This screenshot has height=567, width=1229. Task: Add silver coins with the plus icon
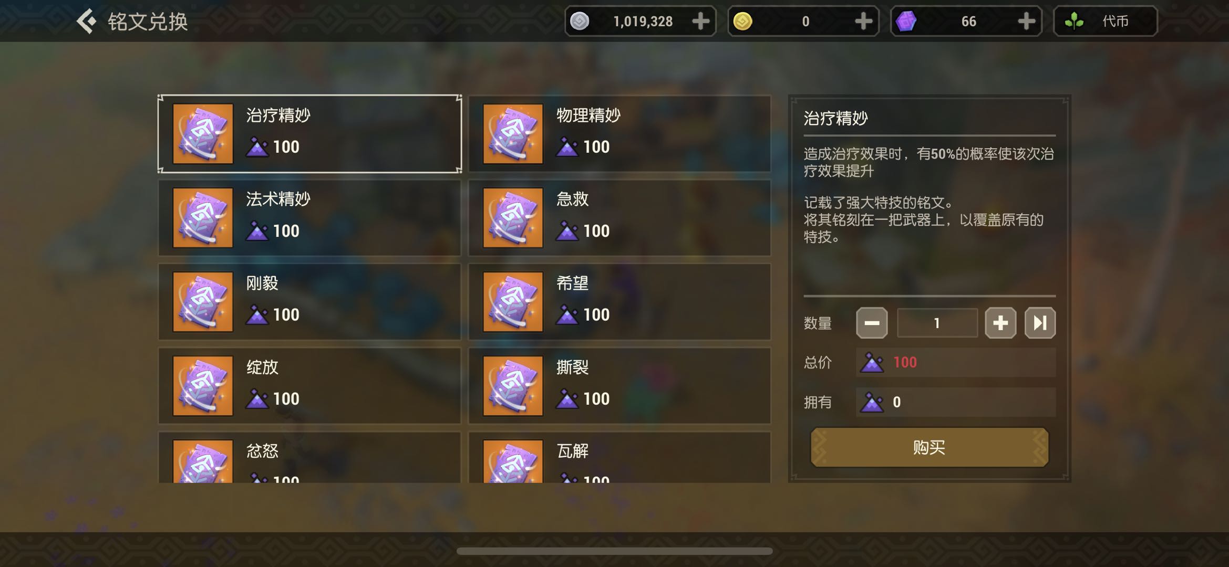[x=700, y=22]
